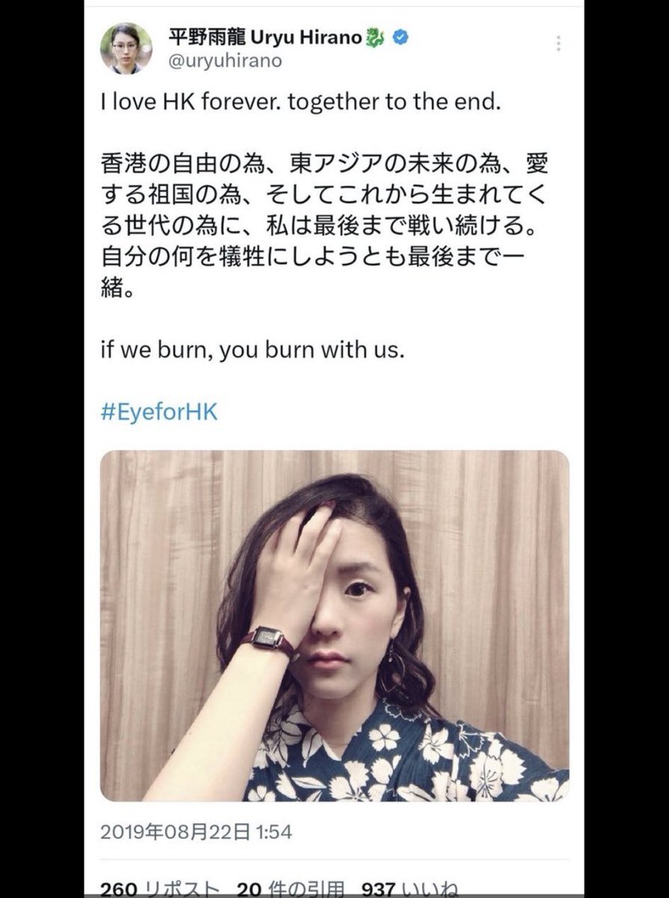Tap the grey home indicator bar at bottom
Screen dimensions: 669x898
coord(334,895)
